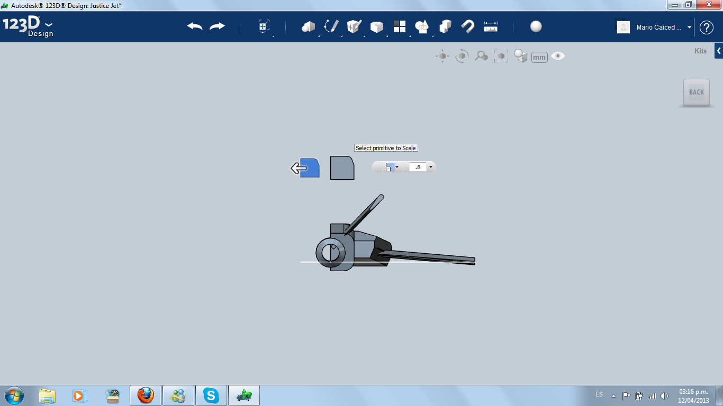The width and height of the screenshot is (723, 406).
Task: Open the Windows Start menu
Action: tap(14, 395)
